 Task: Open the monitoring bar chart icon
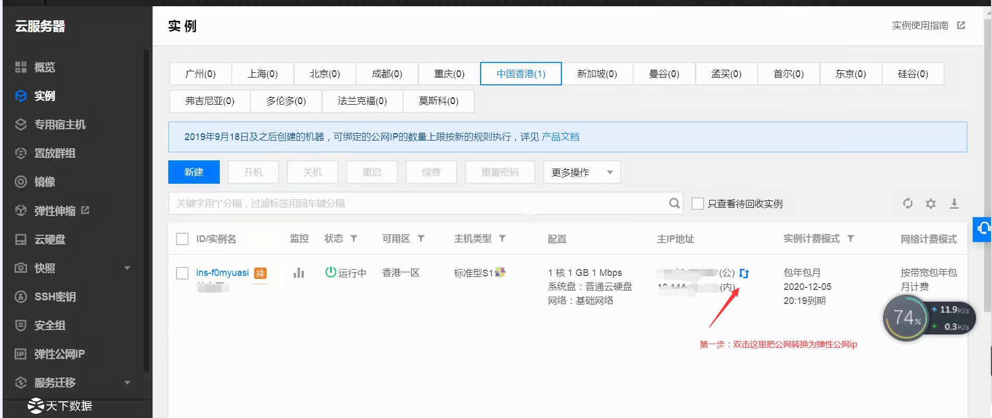click(x=298, y=273)
